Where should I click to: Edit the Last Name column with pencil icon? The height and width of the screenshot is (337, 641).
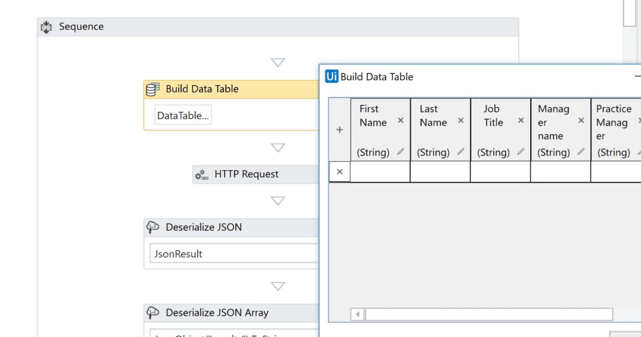click(x=461, y=152)
